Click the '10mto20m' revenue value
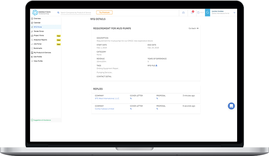The image size is (269, 156). (101, 62)
